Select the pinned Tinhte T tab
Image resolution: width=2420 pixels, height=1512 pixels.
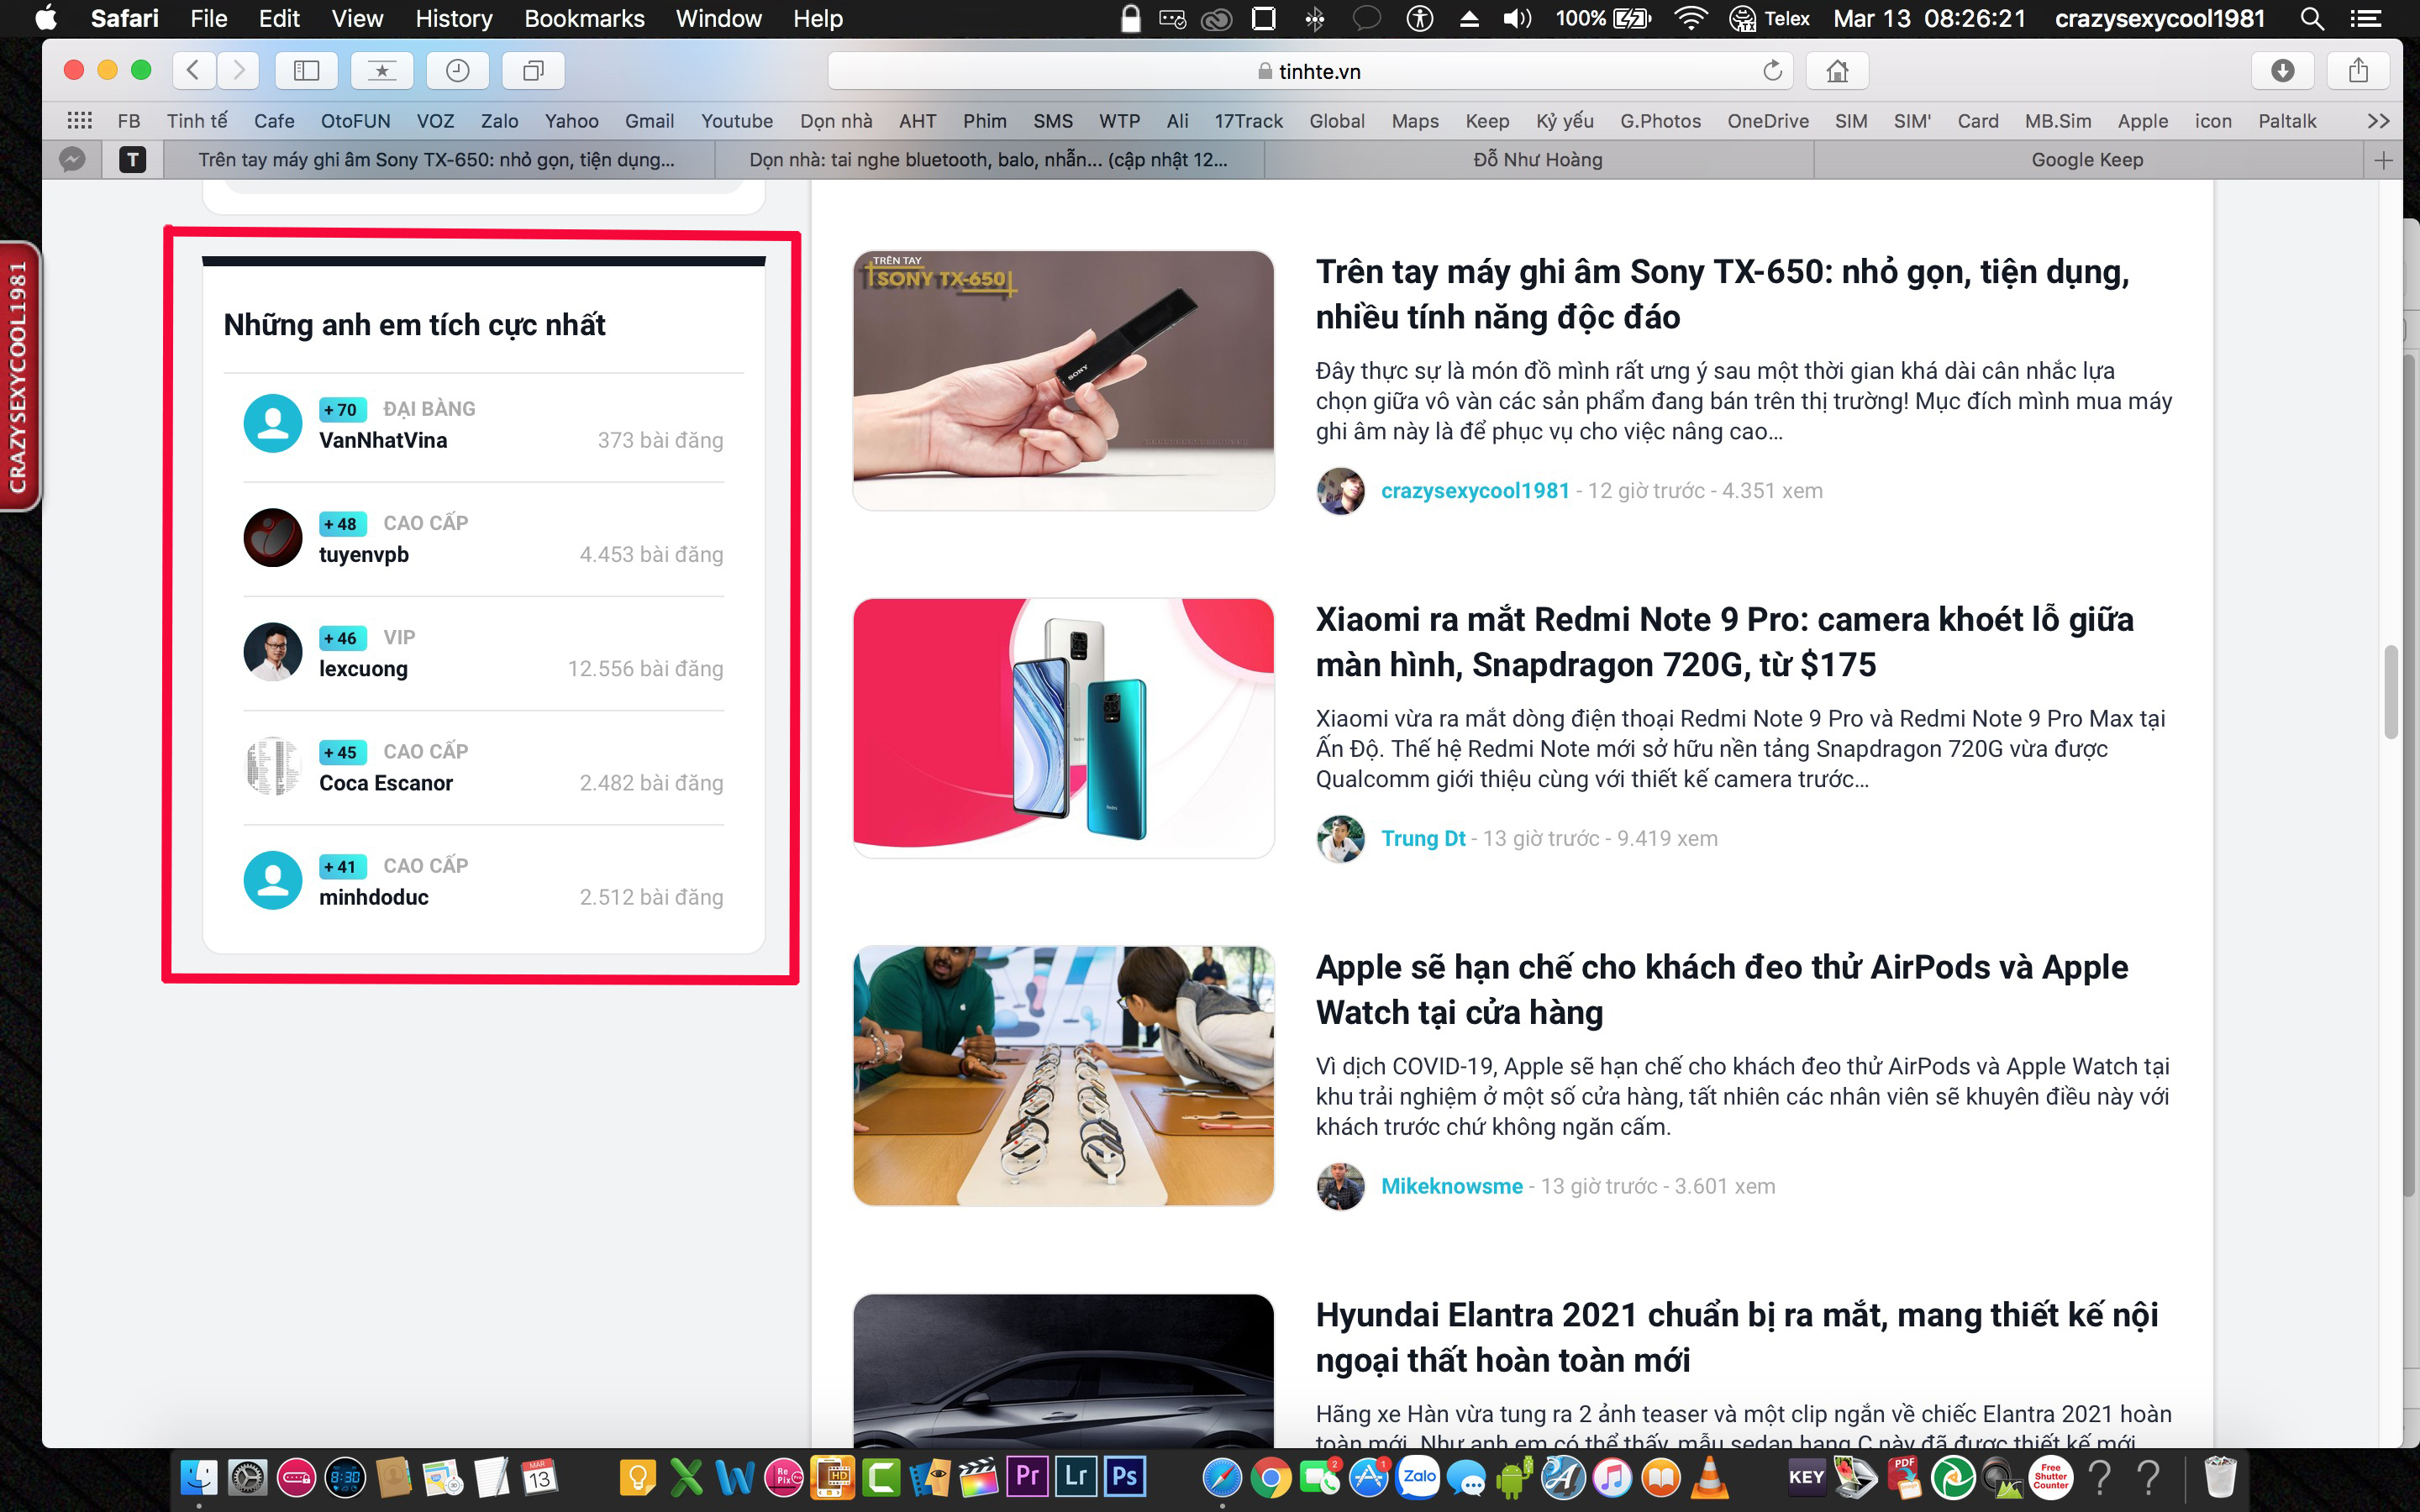pos(132,160)
